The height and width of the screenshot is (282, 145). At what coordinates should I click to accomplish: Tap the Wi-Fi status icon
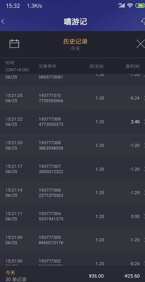tap(130, 5)
